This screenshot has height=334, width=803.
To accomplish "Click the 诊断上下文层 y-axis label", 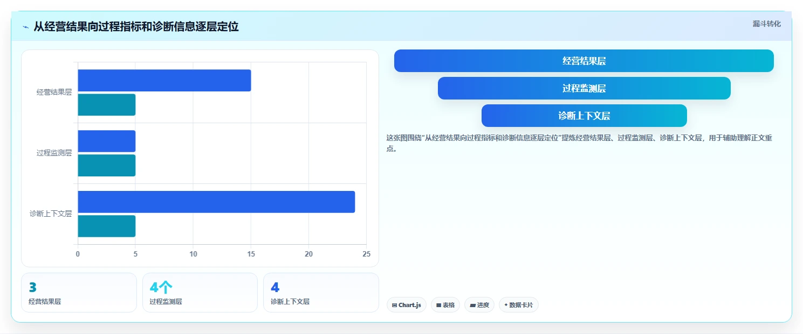I will [x=51, y=214].
